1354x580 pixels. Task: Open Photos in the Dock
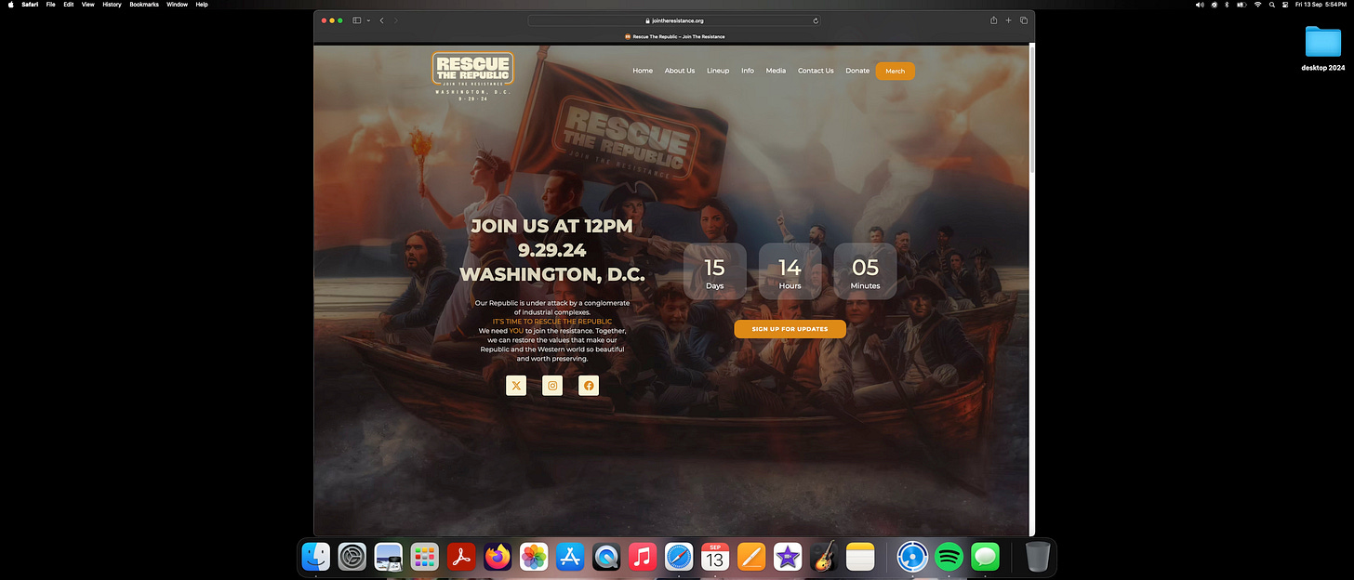(x=534, y=557)
